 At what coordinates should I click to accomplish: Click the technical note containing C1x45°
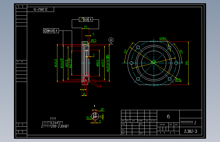click(52, 123)
